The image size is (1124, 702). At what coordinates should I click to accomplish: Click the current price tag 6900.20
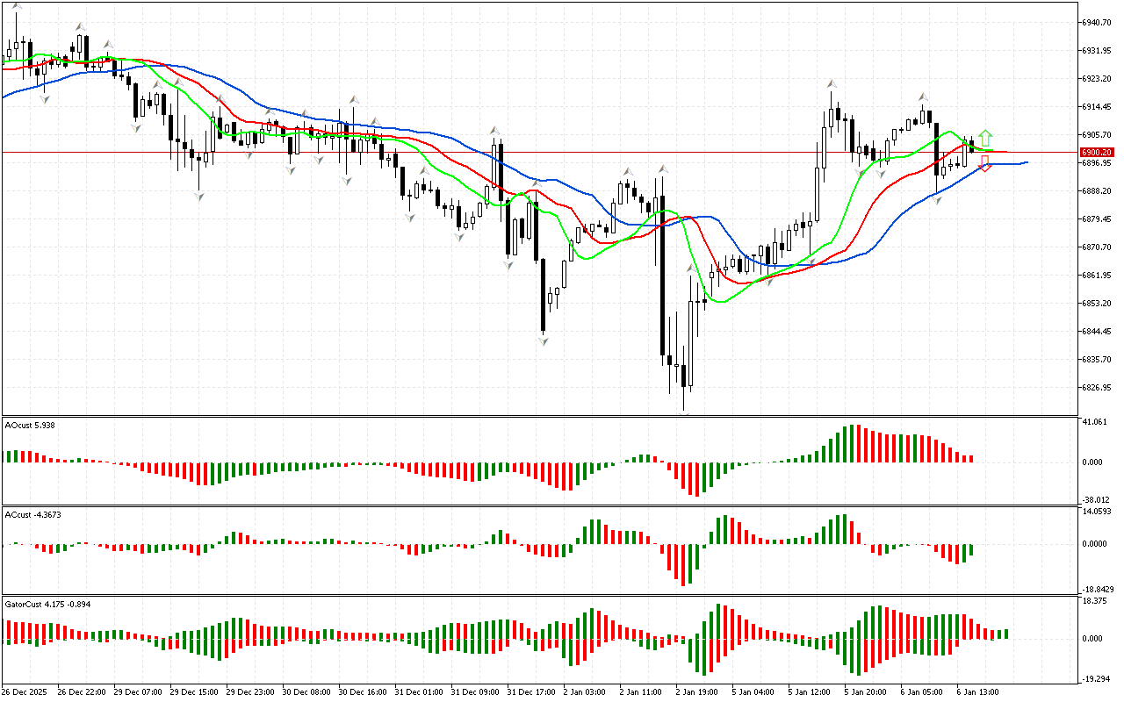(1098, 152)
